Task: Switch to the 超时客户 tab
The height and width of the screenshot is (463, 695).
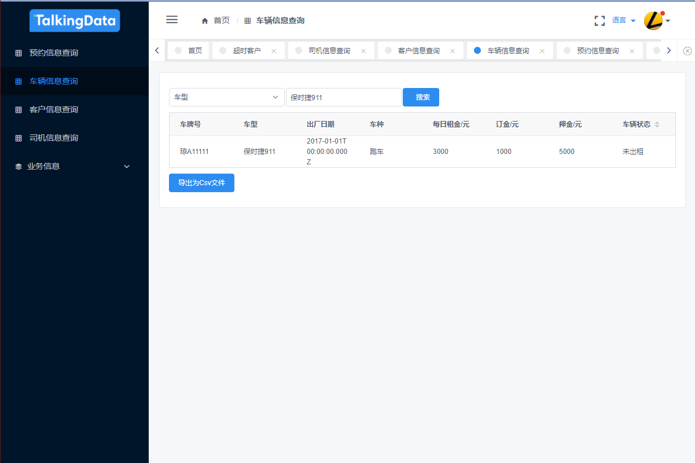Action: pyautogui.click(x=247, y=51)
